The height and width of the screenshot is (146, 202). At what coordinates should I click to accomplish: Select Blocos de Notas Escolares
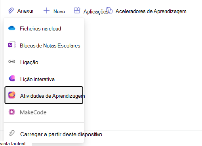coord(44,46)
